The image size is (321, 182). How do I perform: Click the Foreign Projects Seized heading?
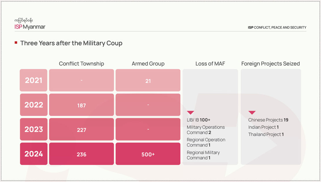pyautogui.click(x=270, y=64)
